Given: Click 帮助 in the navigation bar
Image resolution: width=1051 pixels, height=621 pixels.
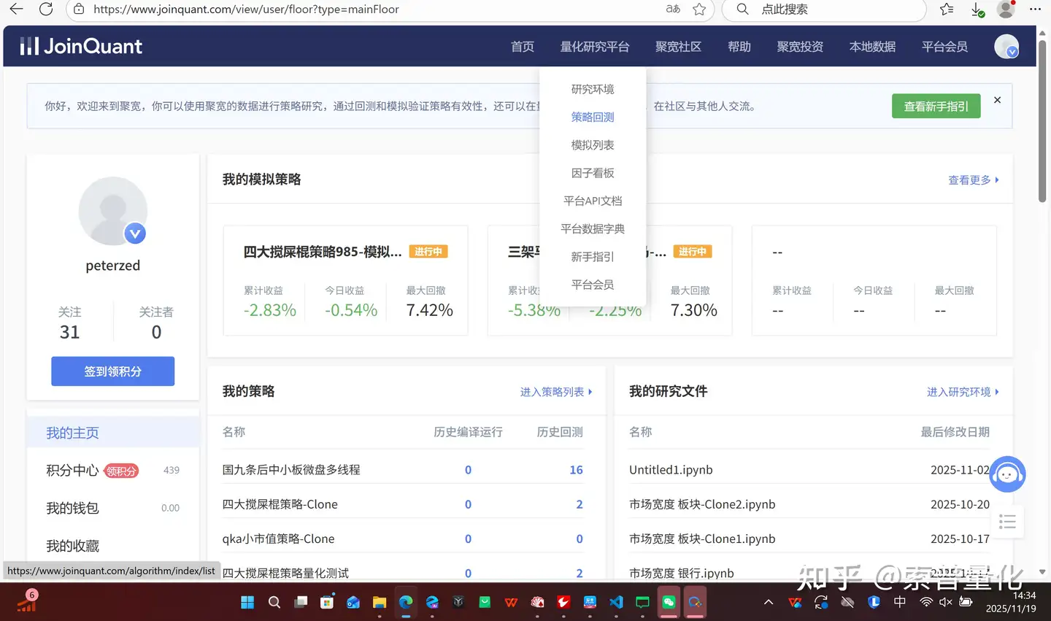Looking at the screenshot, I should [x=739, y=47].
